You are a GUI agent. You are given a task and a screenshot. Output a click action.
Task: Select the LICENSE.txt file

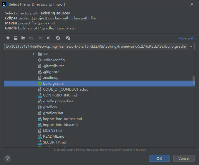click(x=99, y=131)
